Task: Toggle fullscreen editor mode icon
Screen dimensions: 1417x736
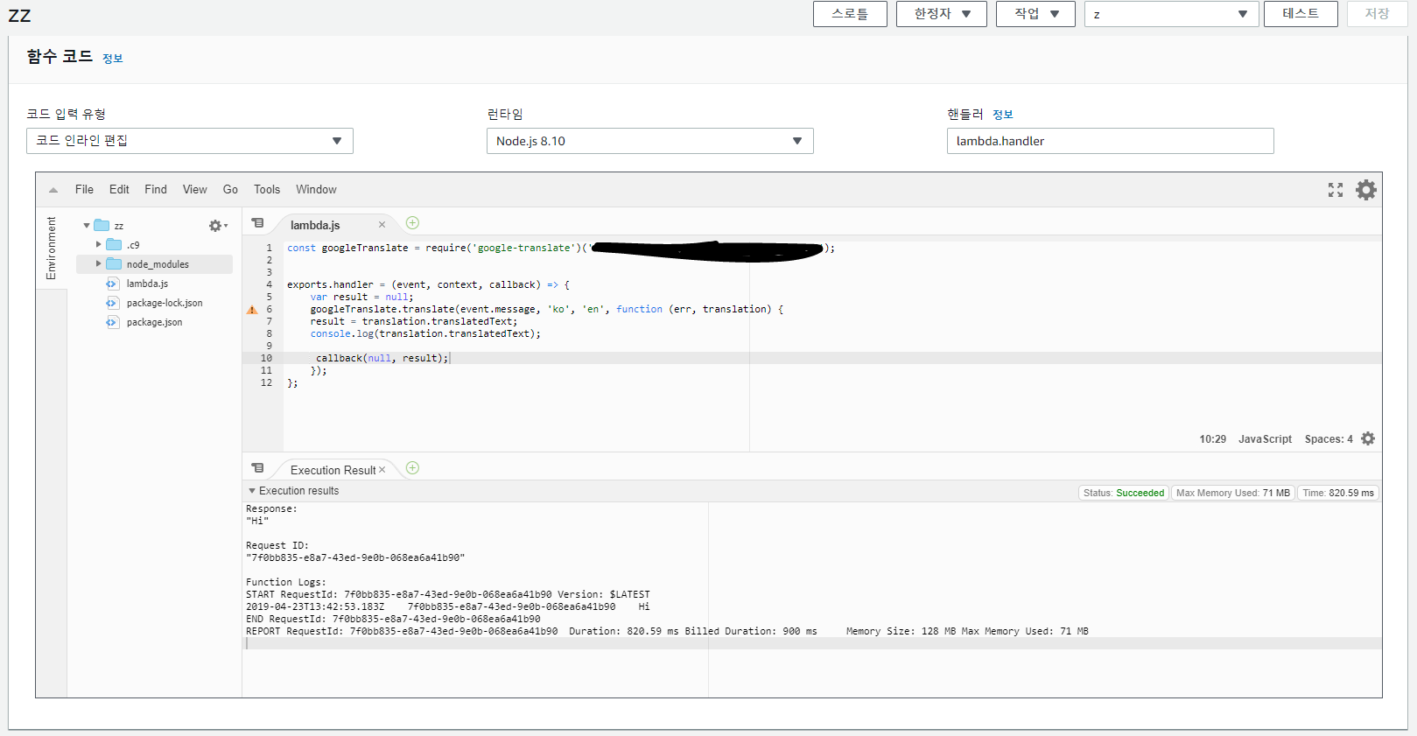Action: point(1336,190)
